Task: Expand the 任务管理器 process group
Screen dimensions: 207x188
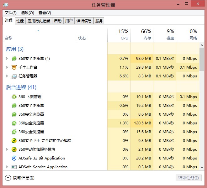Action: click(x=7, y=76)
